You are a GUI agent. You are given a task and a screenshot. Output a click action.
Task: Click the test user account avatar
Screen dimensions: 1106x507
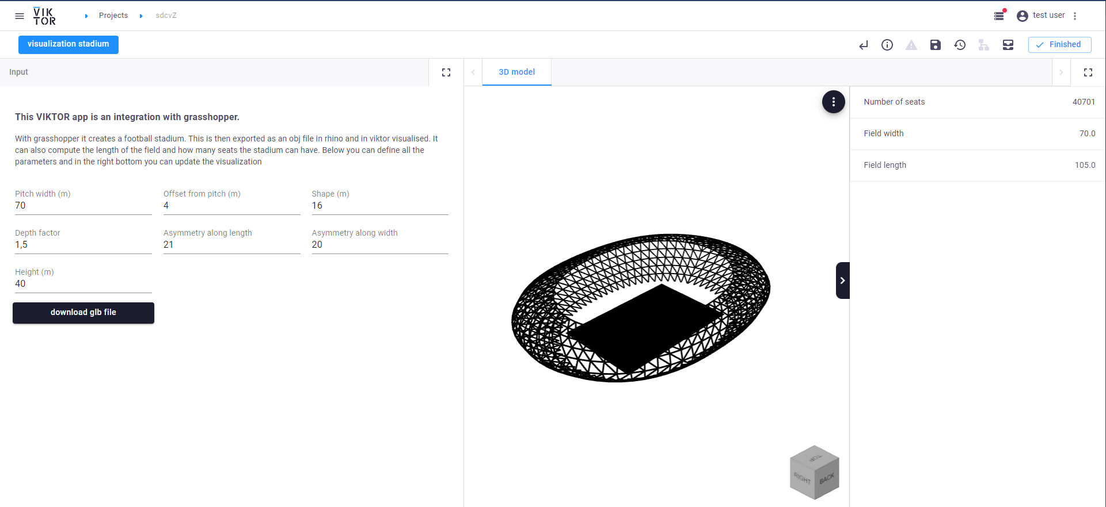tap(1023, 16)
